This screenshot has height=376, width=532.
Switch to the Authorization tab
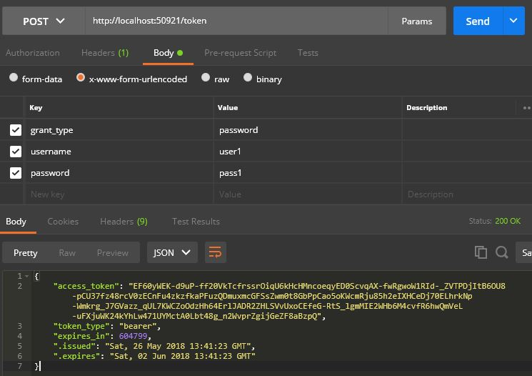click(x=33, y=53)
